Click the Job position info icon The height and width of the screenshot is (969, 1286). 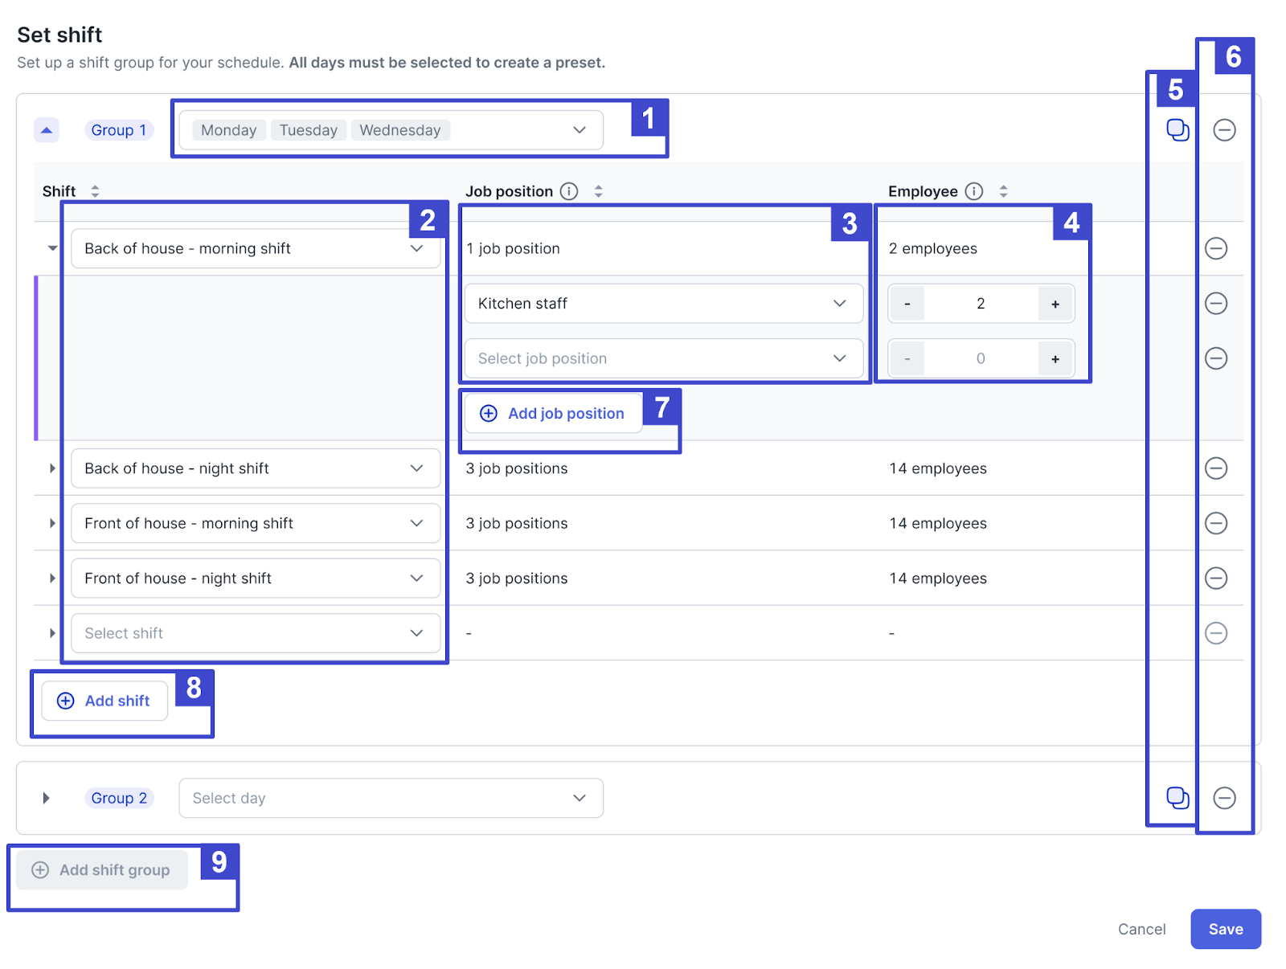[x=569, y=191]
